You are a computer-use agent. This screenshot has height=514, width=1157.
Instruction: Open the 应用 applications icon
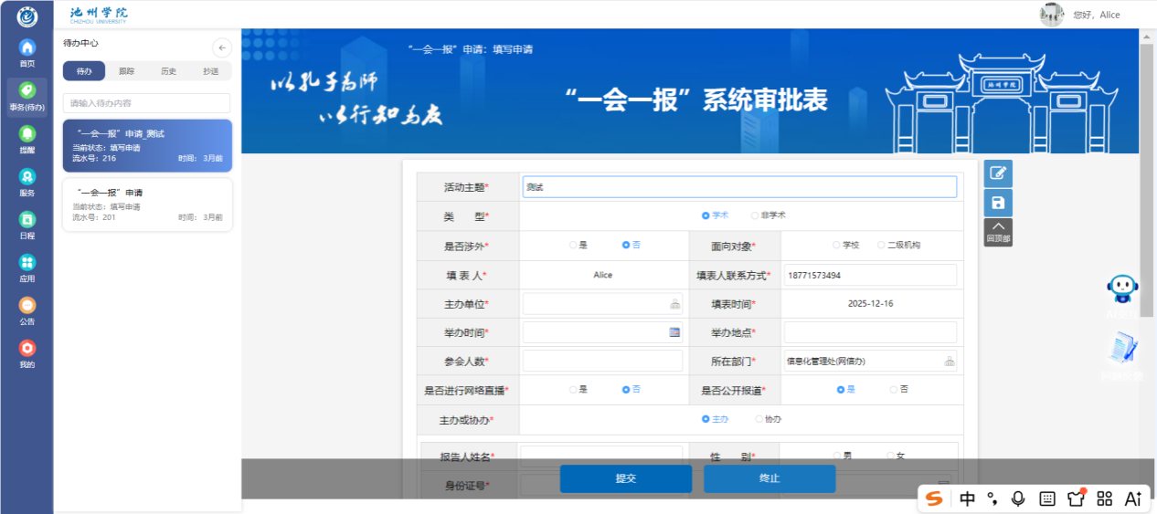[27, 263]
